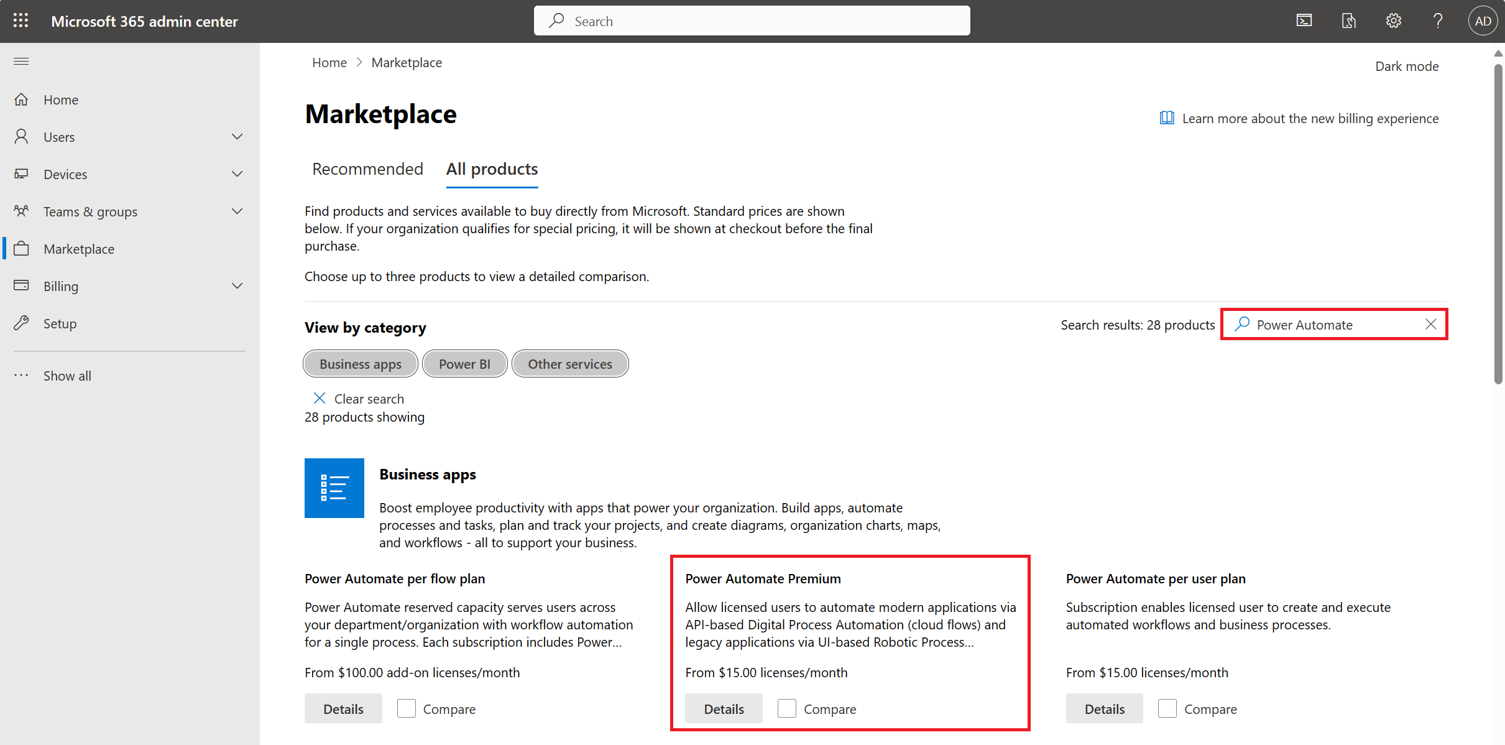
Task: Click the Help question mark icon
Action: pyautogui.click(x=1436, y=19)
